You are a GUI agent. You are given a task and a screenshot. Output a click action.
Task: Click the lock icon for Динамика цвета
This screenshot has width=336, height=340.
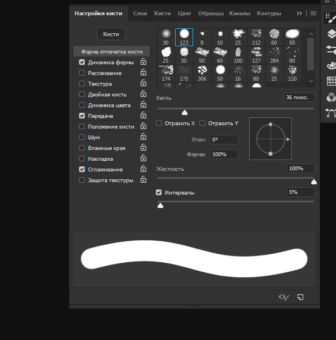coord(143,104)
